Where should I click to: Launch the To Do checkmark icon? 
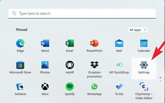tap(119, 87)
